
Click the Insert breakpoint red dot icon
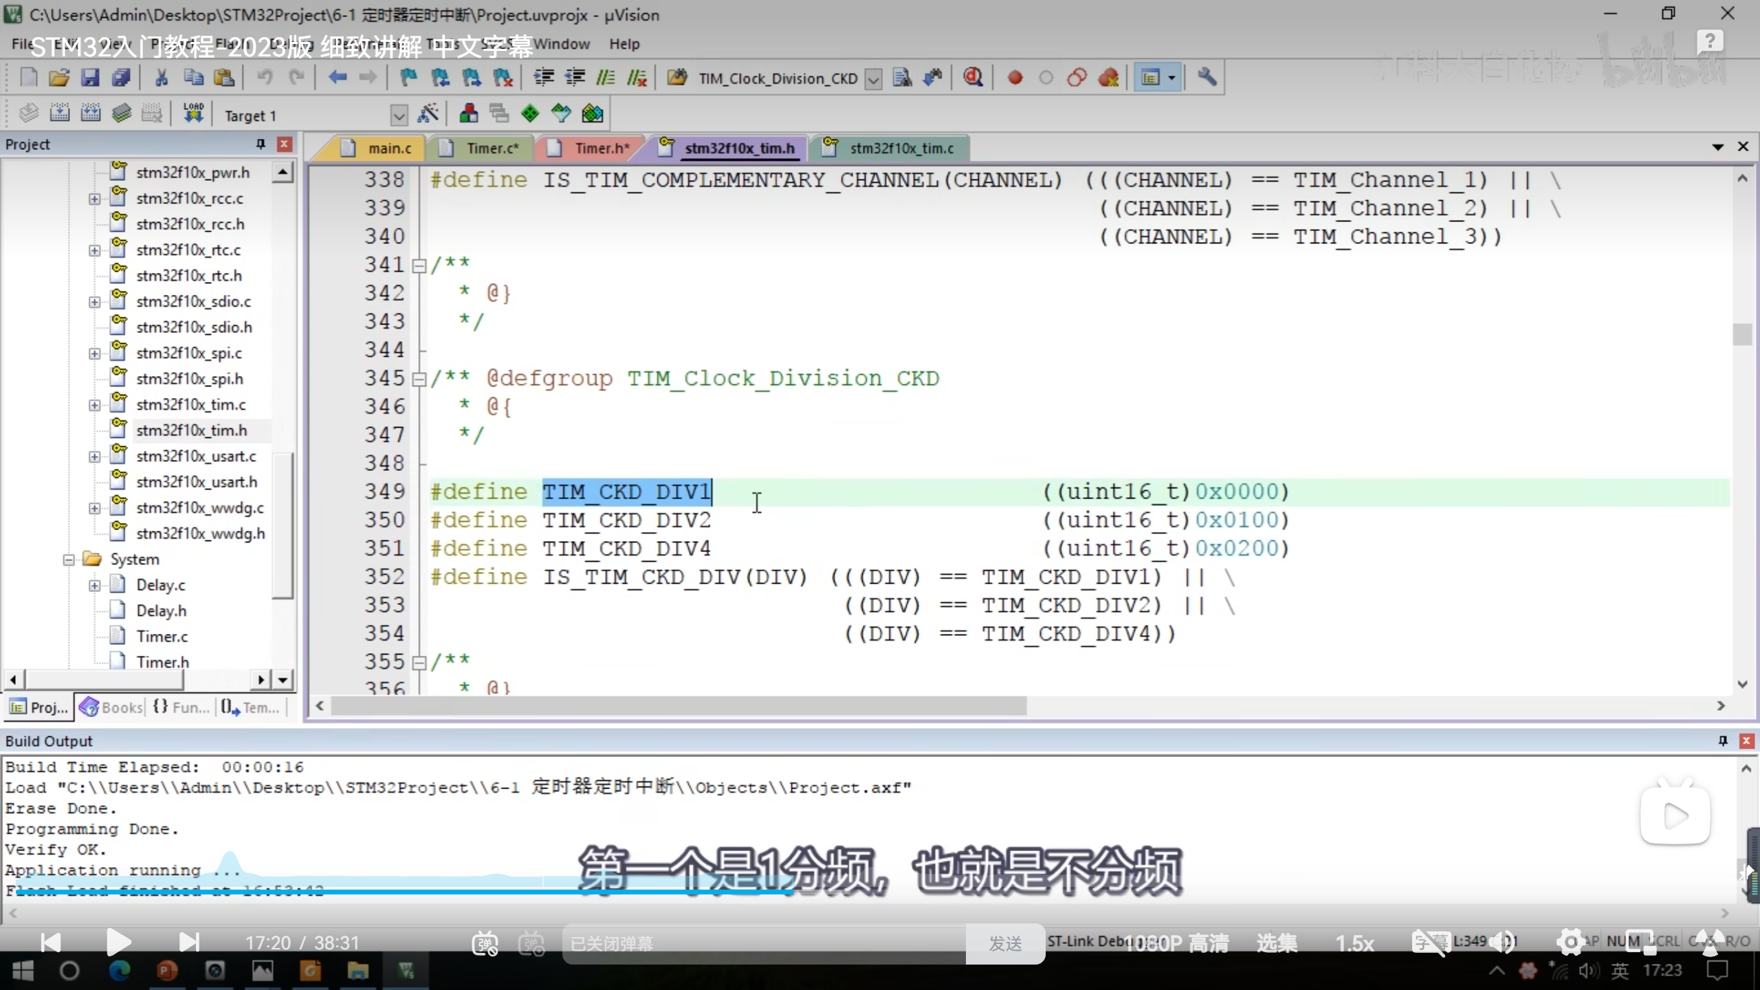coord(1015,78)
